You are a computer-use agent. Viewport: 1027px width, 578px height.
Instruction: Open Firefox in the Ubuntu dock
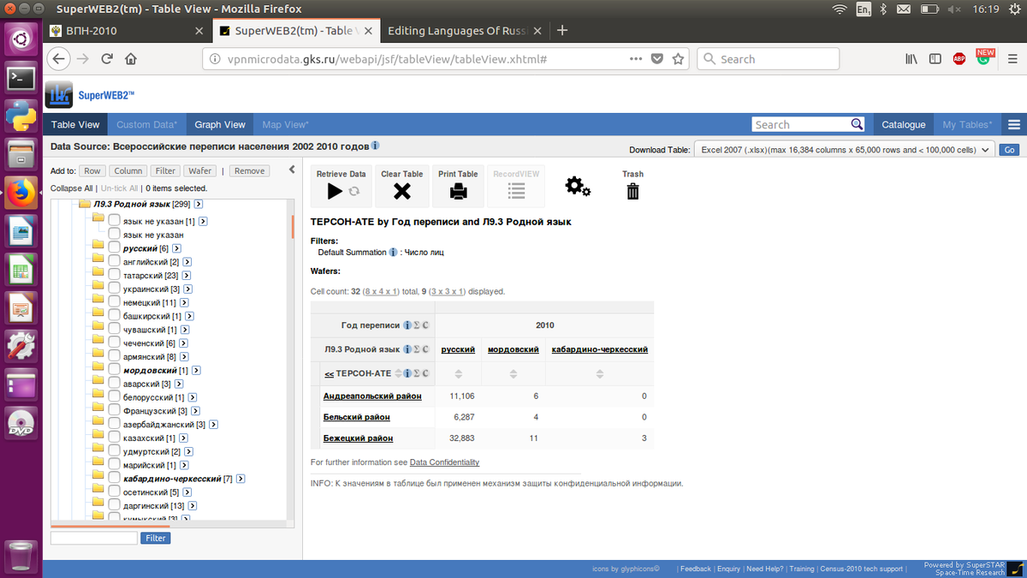pyautogui.click(x=21, y=193)
